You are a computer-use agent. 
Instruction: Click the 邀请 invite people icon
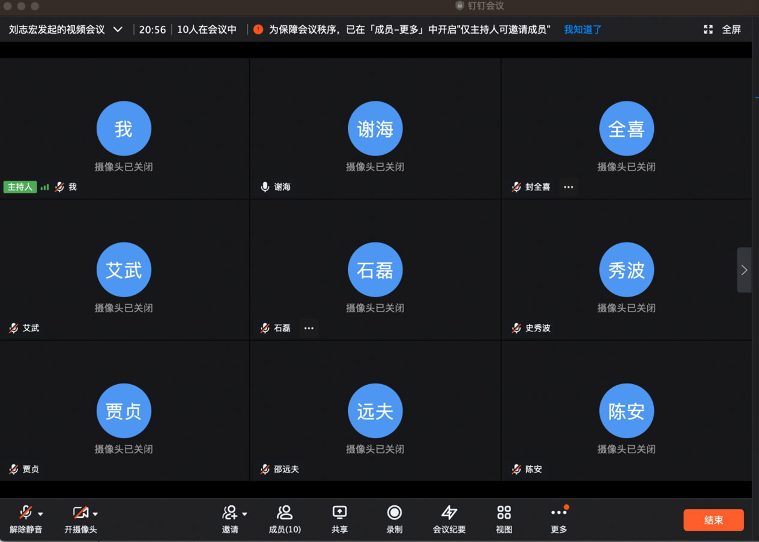coord(229,513)
